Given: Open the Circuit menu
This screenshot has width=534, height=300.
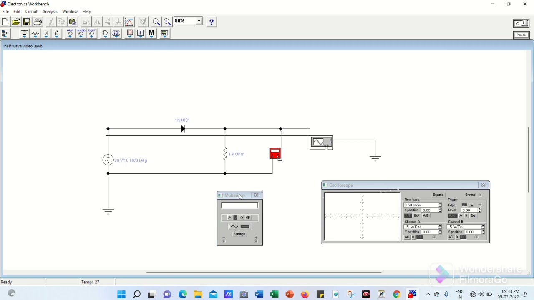Looking at the screenshot, I should 31,11.
